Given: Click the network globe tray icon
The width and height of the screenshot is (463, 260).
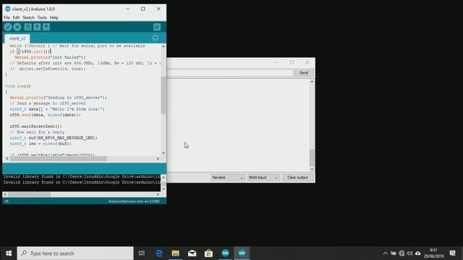Looking at the screenshot, I should (x=402, y=253).
